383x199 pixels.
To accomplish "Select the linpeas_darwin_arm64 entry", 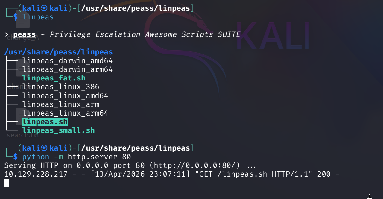I will click(x=67, y=69).
